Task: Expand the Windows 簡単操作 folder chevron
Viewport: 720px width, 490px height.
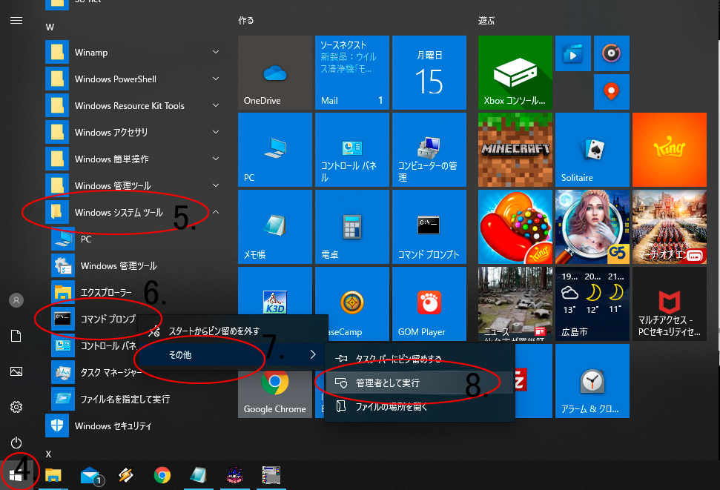Action: pyautogui.click(x=215, y=159)
